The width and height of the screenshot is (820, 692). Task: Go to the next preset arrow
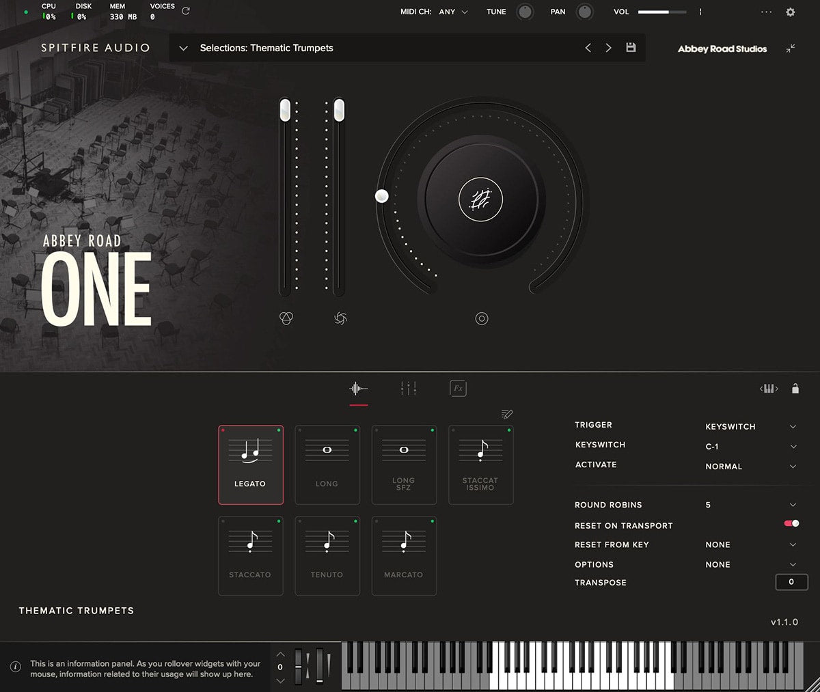[x=608, y=48]
